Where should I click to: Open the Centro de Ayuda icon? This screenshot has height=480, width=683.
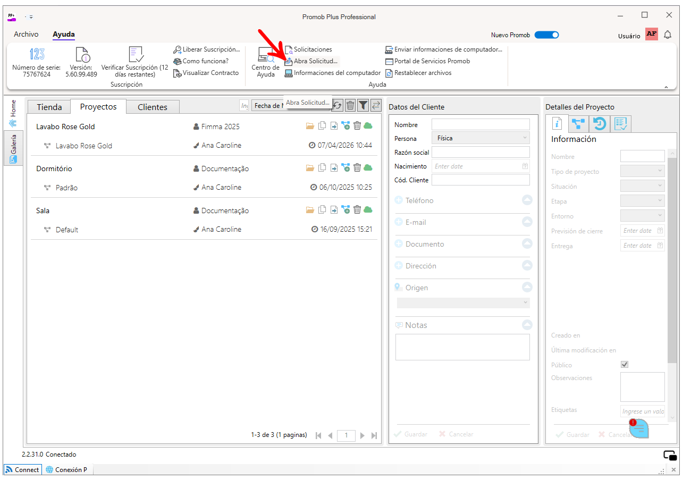click(x=265, y=55)
